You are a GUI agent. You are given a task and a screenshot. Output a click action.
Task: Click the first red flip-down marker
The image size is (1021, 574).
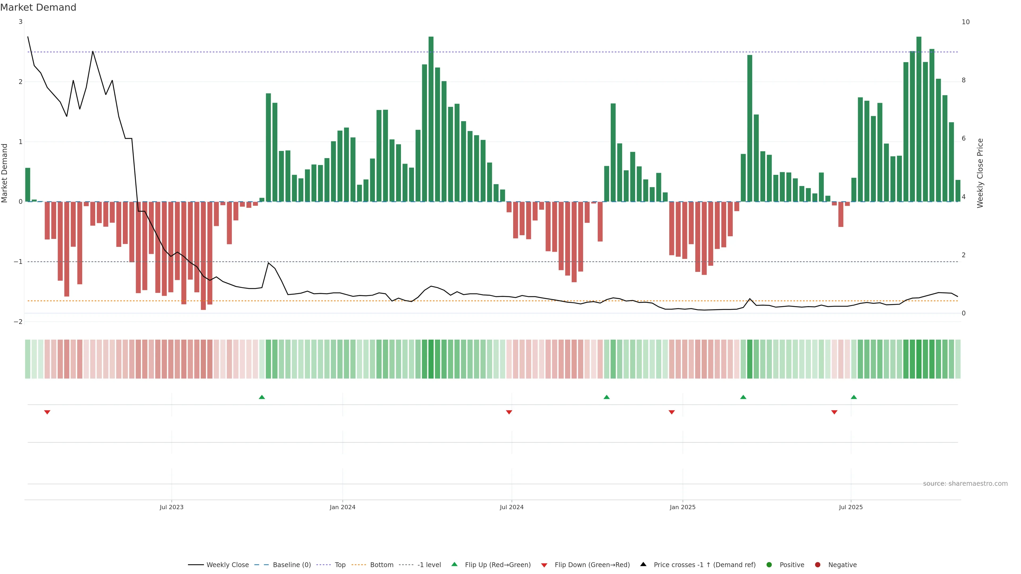47,412
